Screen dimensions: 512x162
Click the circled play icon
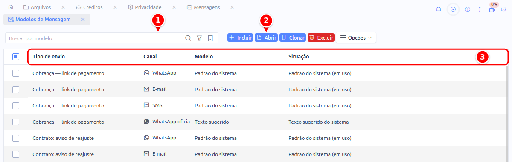tap(453, 9)
